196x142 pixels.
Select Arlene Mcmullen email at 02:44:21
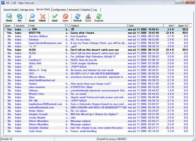(x=96, y=121)
